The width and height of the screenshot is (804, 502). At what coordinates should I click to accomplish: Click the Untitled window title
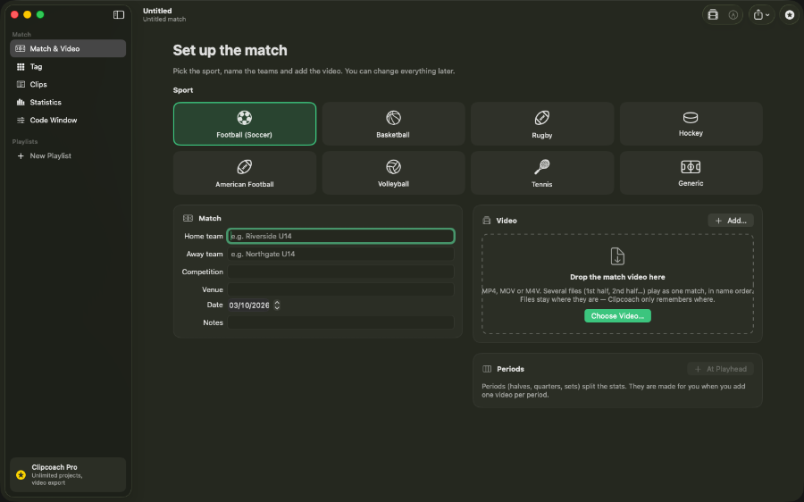pyautogui.click(x=157, y=11)
